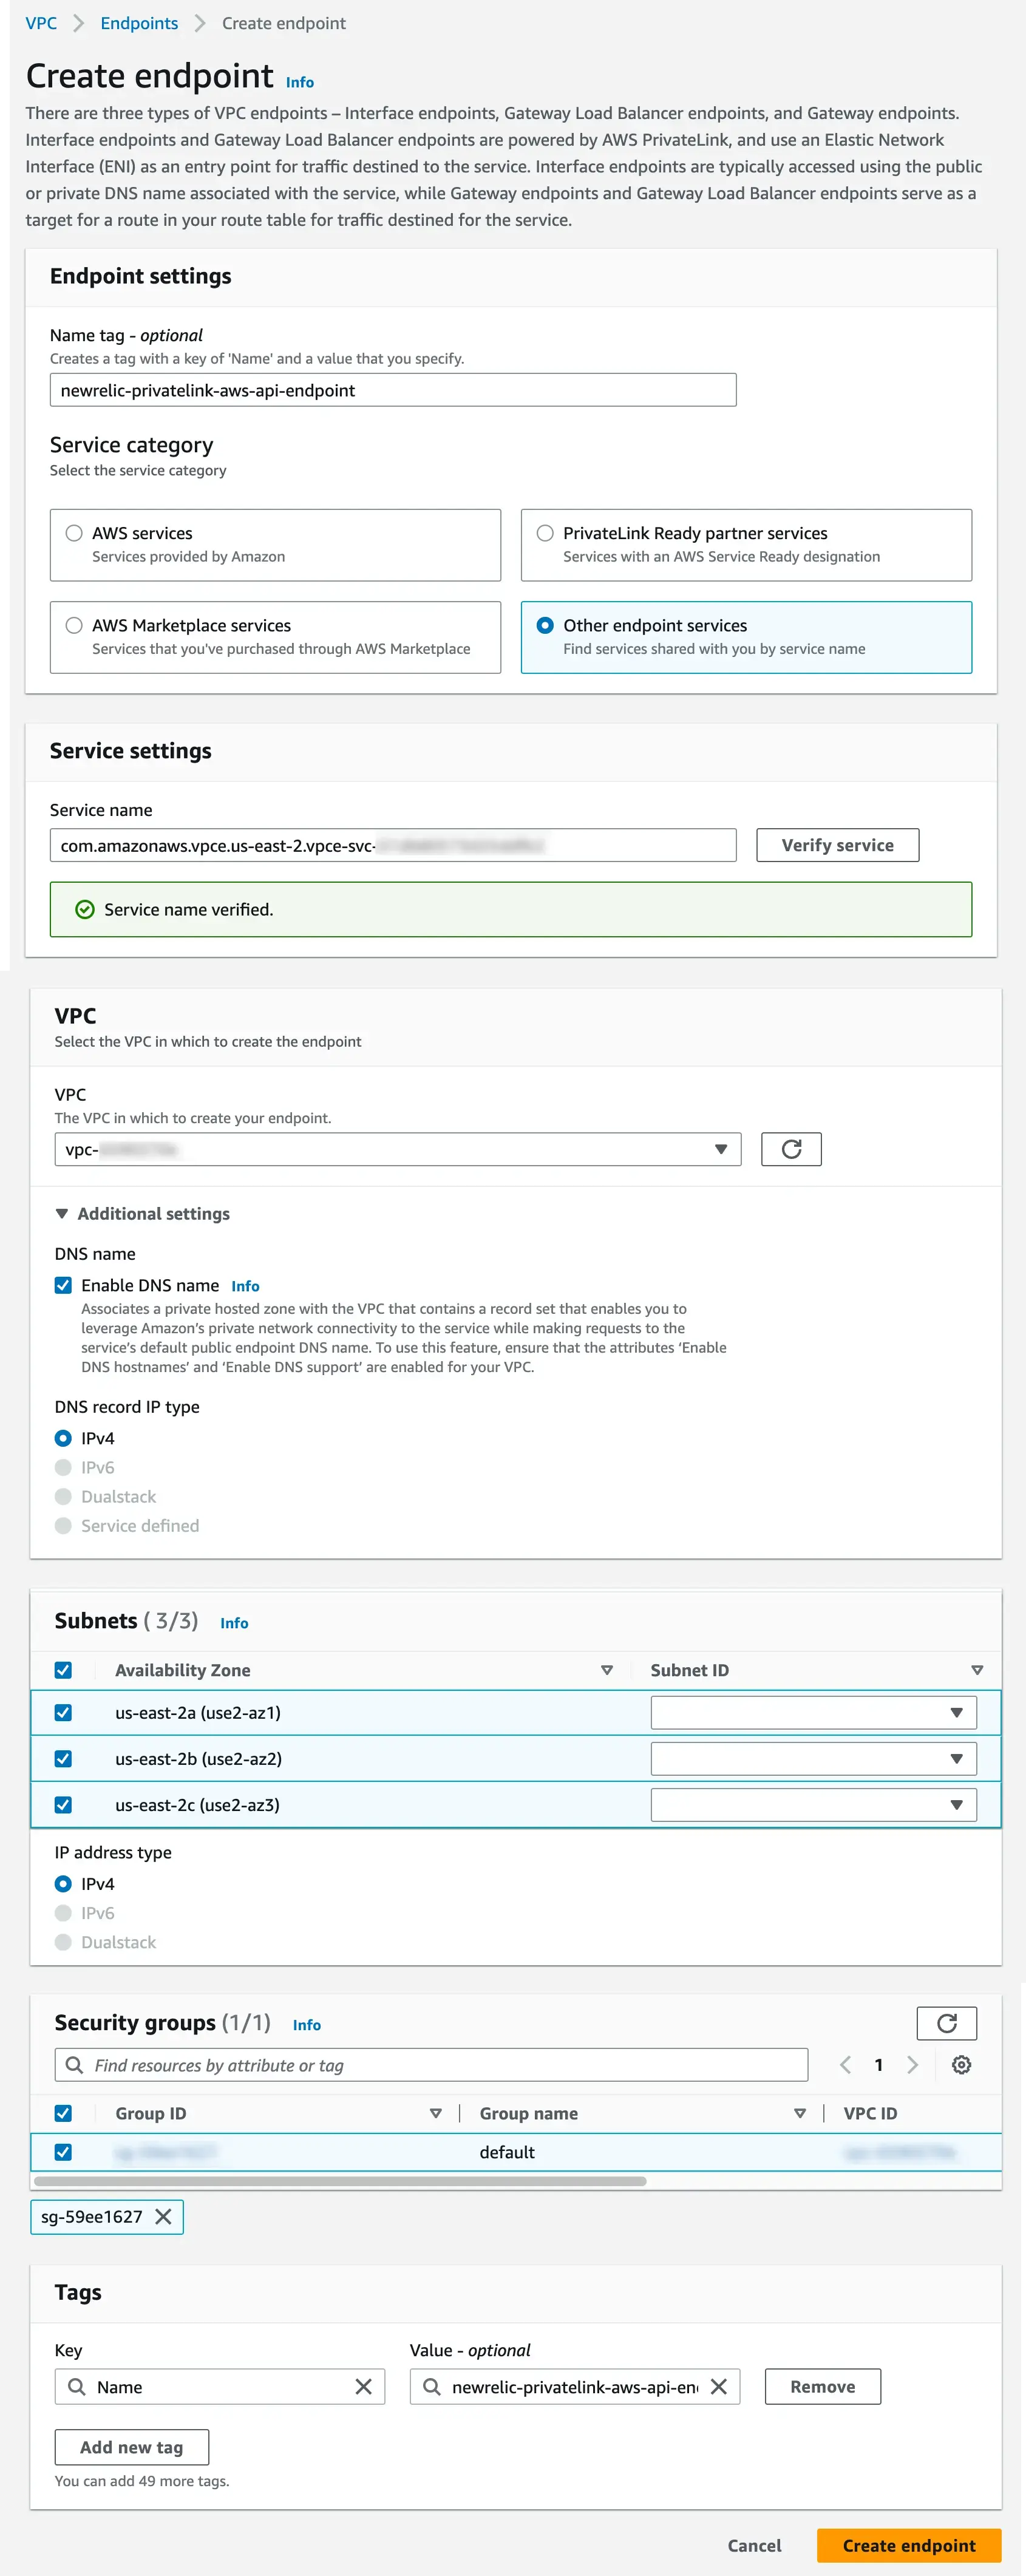Refresh the security groups list

pos(945,2023)
